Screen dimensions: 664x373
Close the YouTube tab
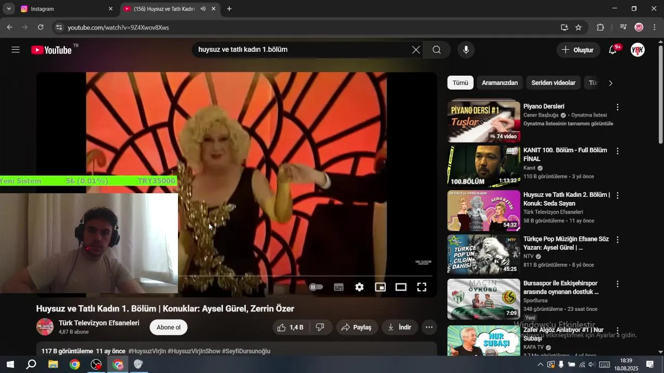pos(213,9)
